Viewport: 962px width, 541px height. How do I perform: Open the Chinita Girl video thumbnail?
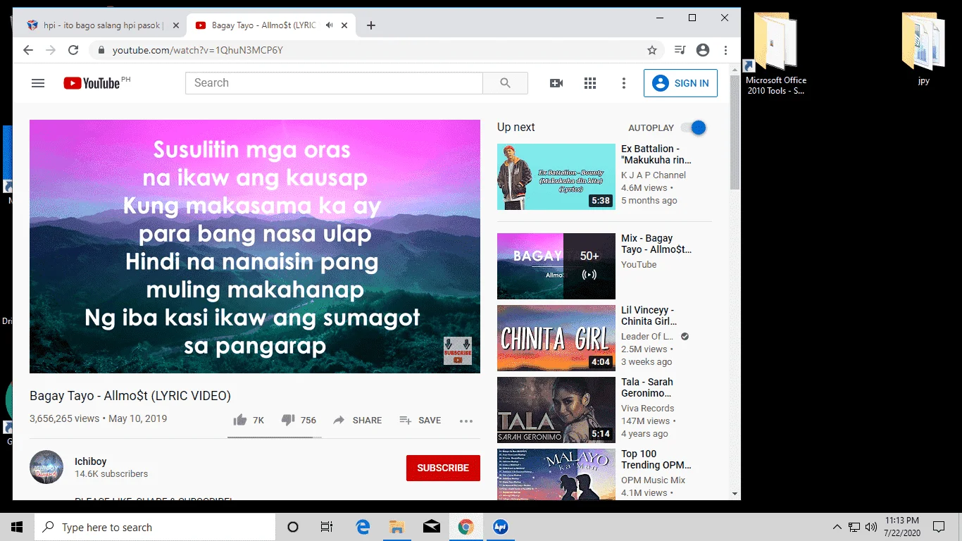coord(556,338)
